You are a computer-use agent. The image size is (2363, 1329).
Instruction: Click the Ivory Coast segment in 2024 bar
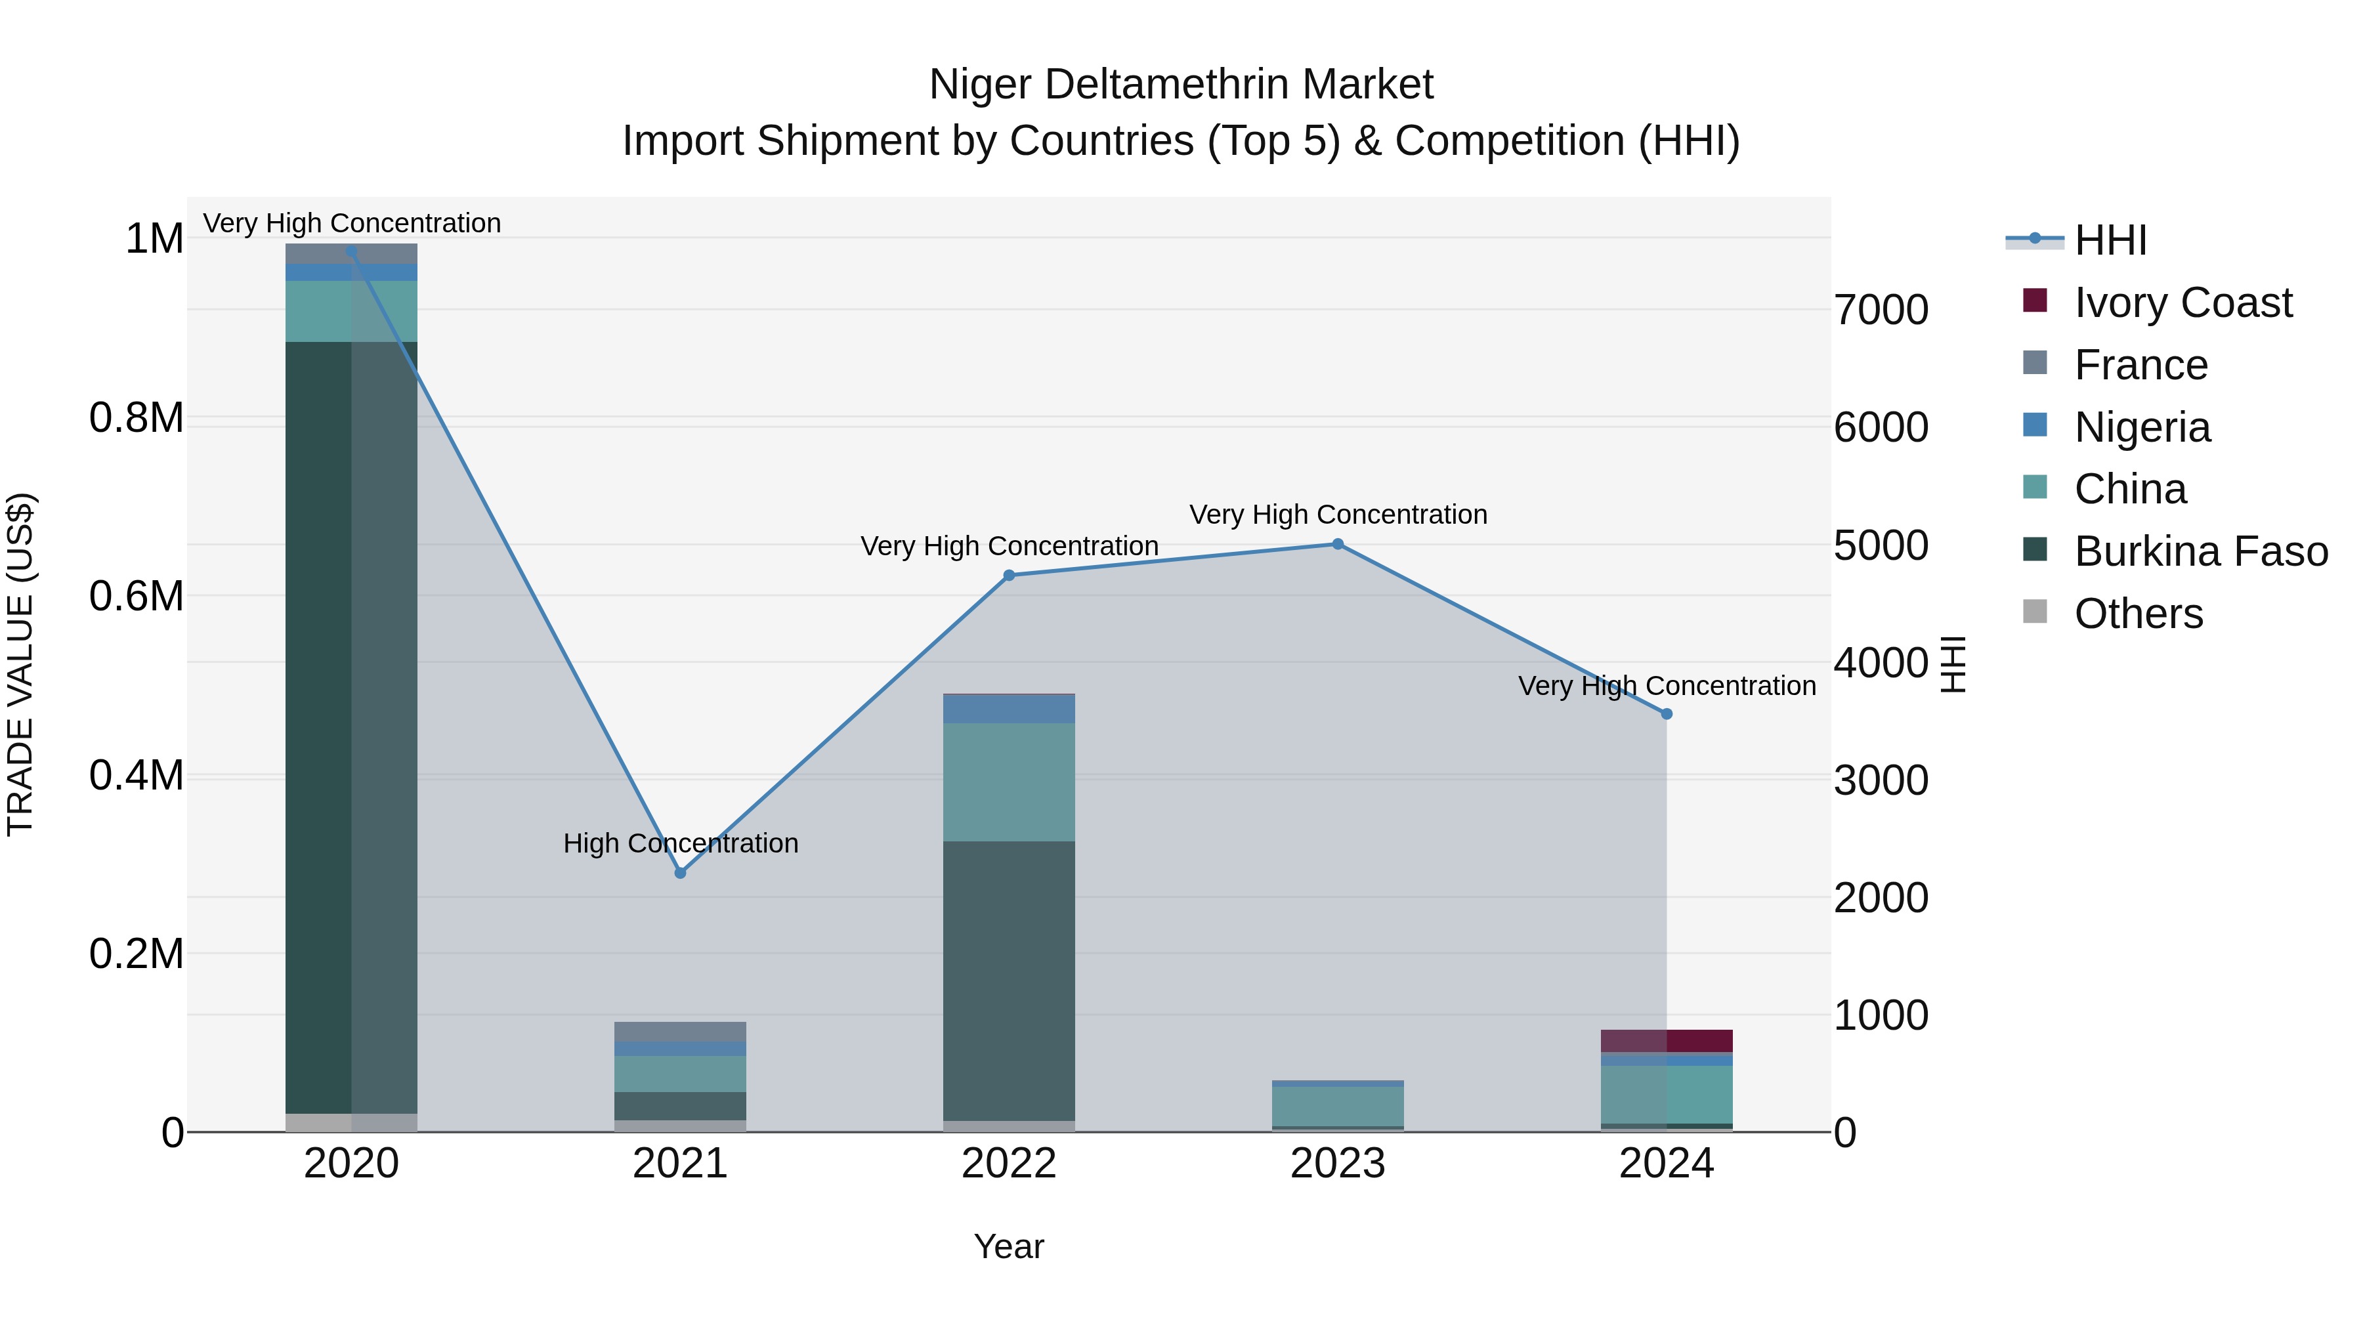click(x=1667, y=1041)
